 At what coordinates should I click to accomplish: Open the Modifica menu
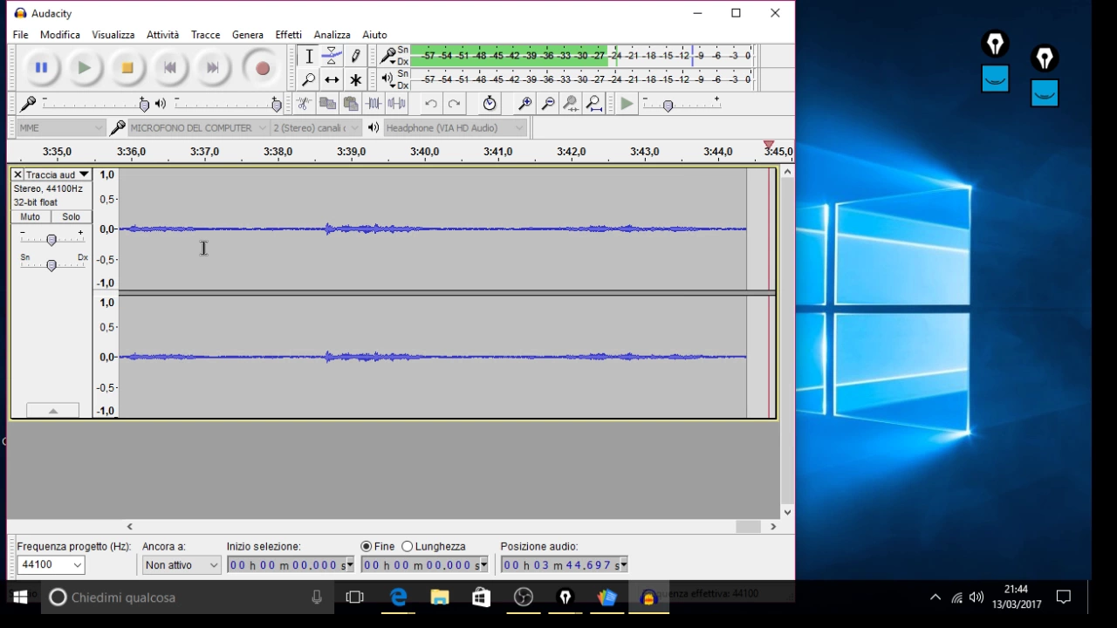[60, 35]
